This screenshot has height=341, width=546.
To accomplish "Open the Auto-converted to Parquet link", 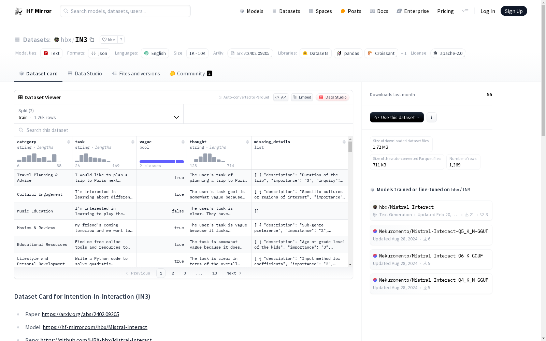I will [244, 97].
